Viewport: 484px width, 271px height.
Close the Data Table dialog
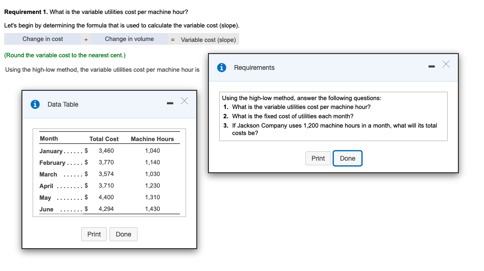tap(185, 101)
